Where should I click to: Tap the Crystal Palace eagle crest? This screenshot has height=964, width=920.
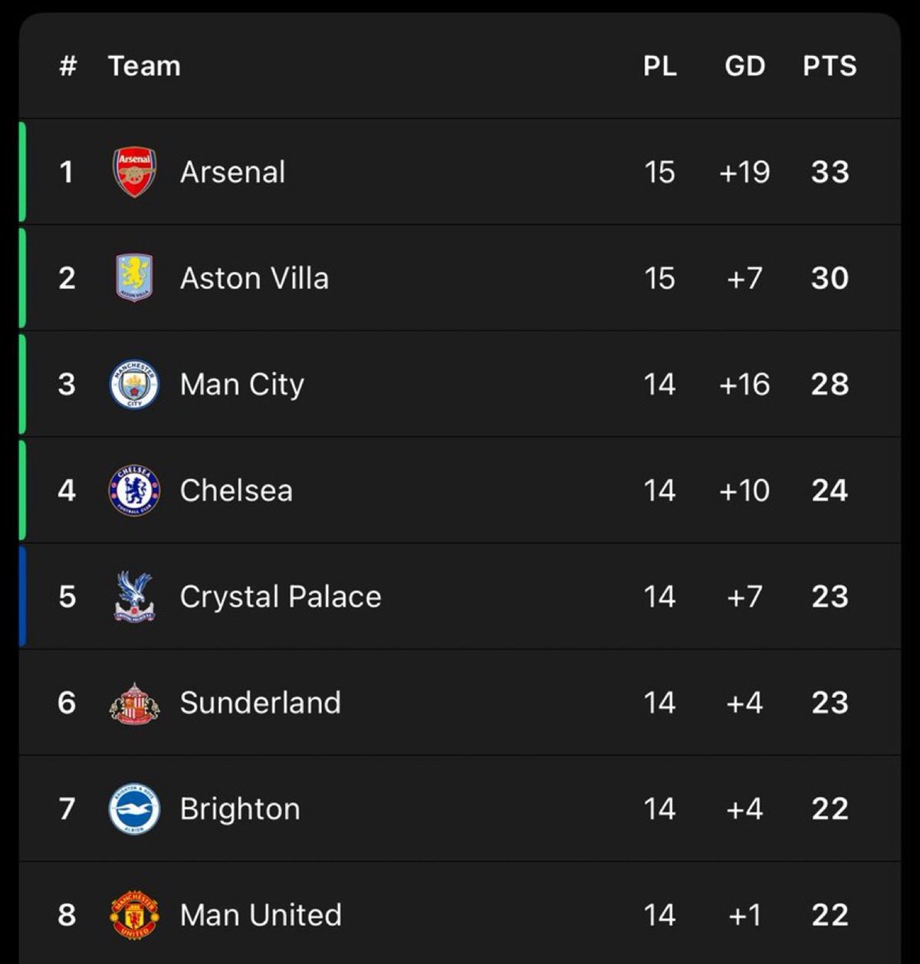coord(134,596)
